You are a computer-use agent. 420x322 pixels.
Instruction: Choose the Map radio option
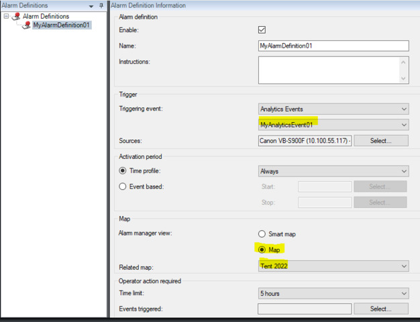262,250
